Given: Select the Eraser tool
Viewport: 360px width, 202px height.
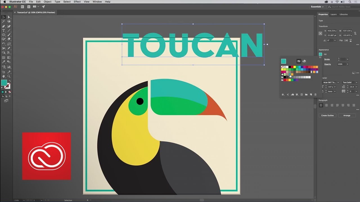Looking at the screenshot, I should pyautogui.click(x=9, y=39).
